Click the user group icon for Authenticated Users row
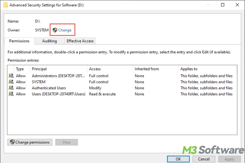This screenshot has height=163, width=245. [11, 88]
